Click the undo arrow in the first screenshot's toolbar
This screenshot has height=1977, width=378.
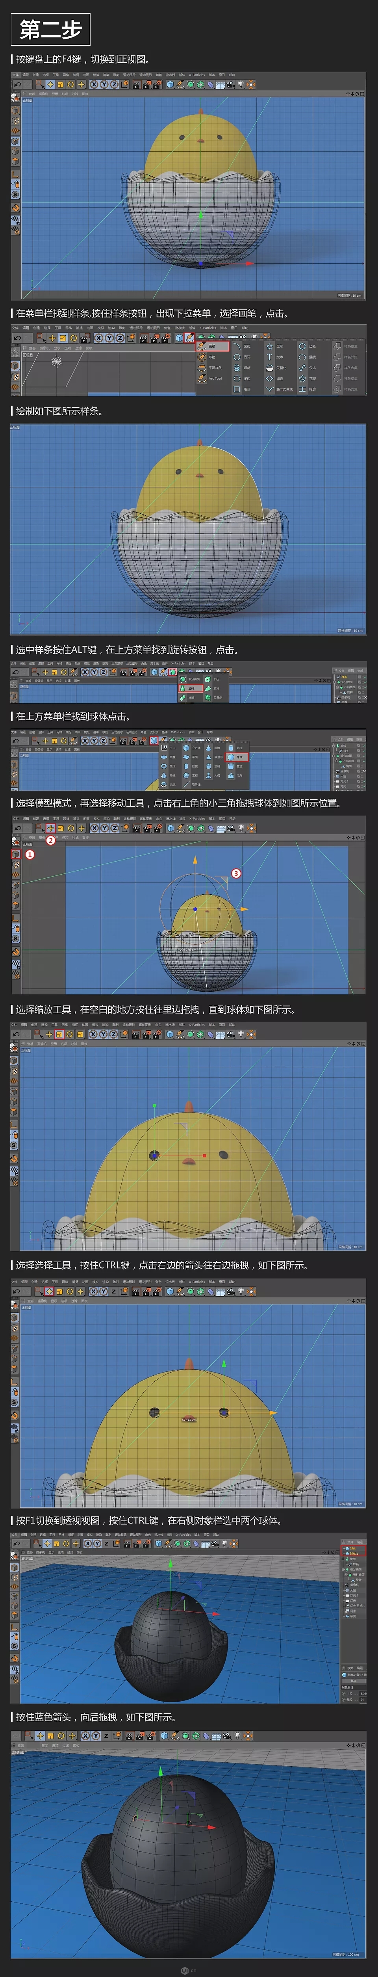click(17, 84)
